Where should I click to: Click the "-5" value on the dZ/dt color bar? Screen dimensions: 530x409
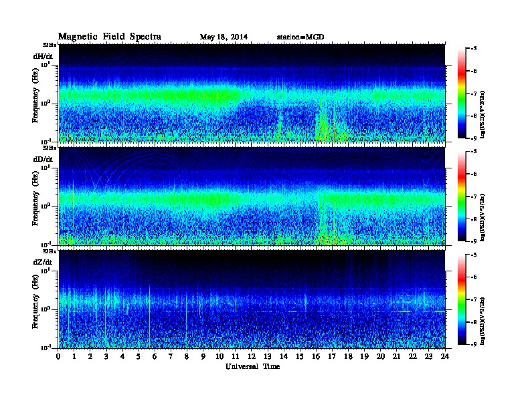tap(474, 255)
